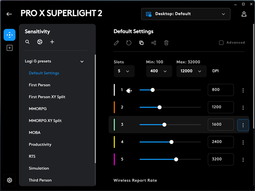Edit Default Settings with pencil icon
The image size is (255, 191).
[116, 43]
